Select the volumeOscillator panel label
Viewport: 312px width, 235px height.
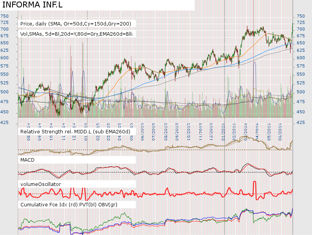40,184
